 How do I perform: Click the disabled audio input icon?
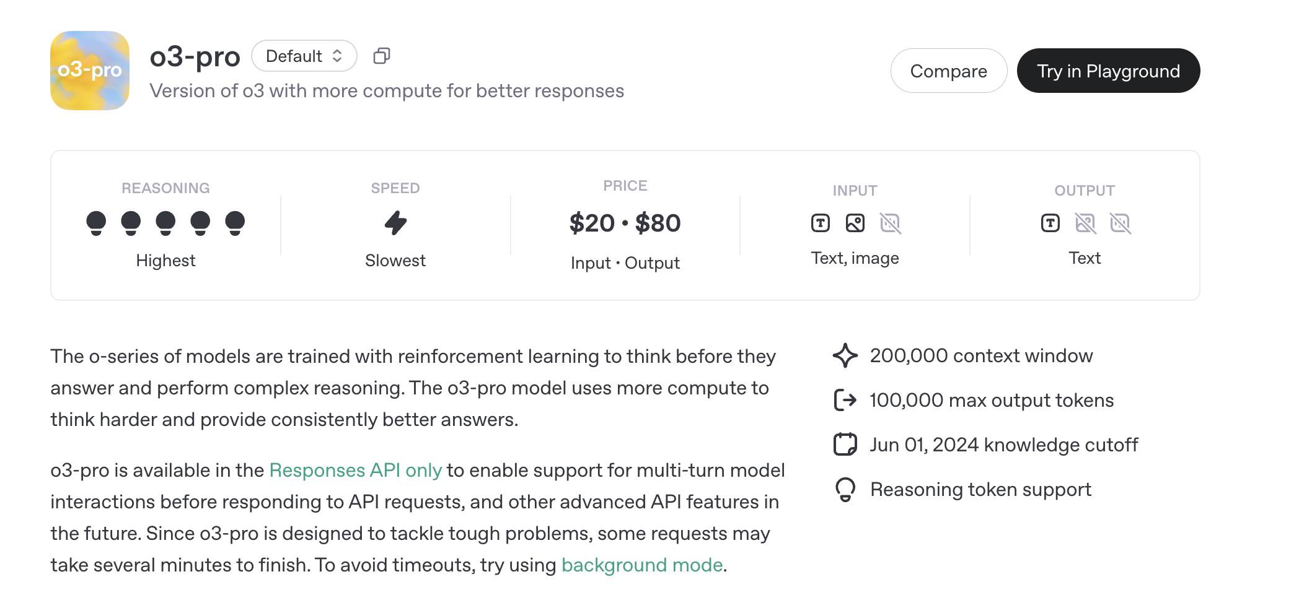(x=890, y=223)
